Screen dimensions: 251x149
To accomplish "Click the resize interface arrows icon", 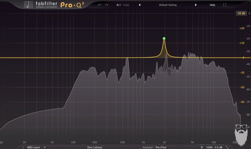I will [x=227, y=147].
